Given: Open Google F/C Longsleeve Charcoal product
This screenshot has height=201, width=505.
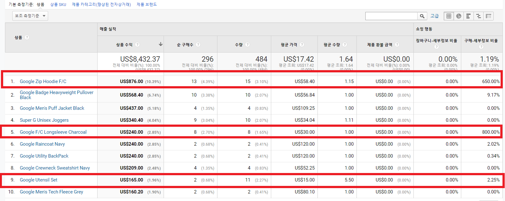Looking at the screenshot, I should coord(53,132).
